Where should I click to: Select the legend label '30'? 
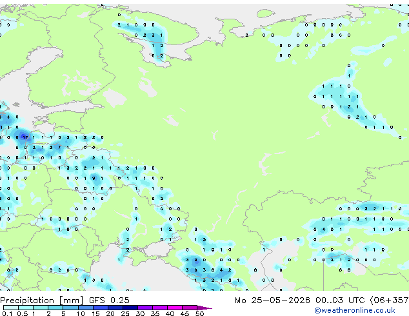point(140,313)
